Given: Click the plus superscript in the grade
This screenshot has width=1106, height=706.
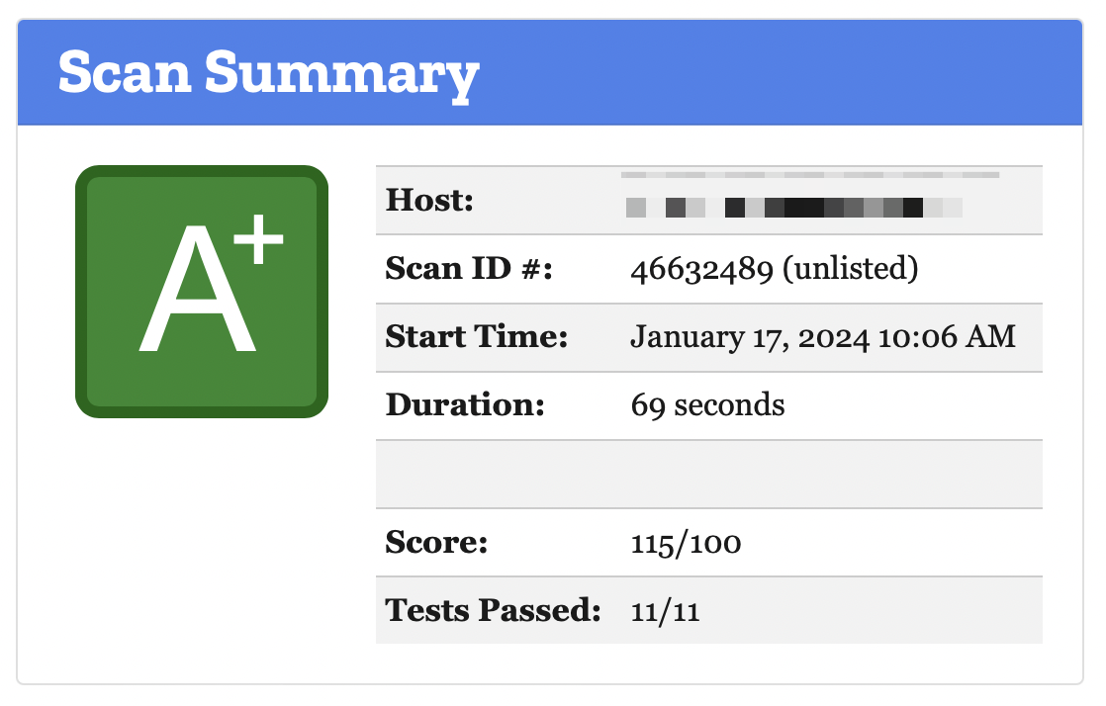Looking at the screenshot, I should click(x=261, y=242).
